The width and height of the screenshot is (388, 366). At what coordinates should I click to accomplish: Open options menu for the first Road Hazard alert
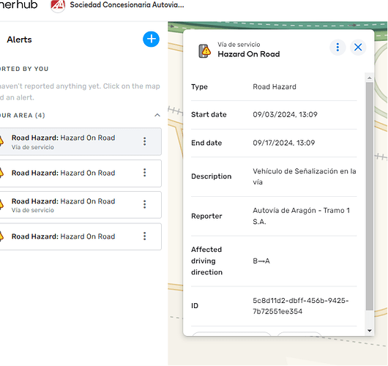click(145, 141)
